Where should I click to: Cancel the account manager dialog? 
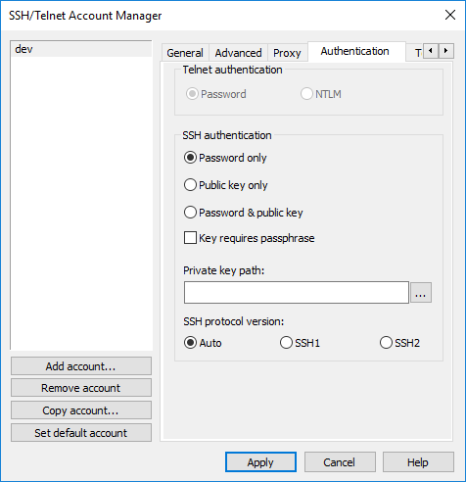(340, 462)
